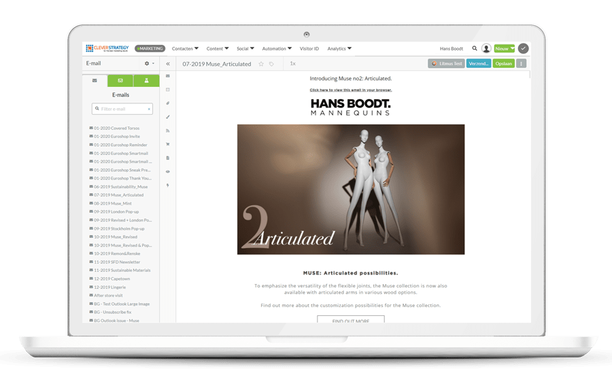Star the 07-2019 Muse_Articulated email
This screenshot has height=386, width=612.
[x=261, y=64]
